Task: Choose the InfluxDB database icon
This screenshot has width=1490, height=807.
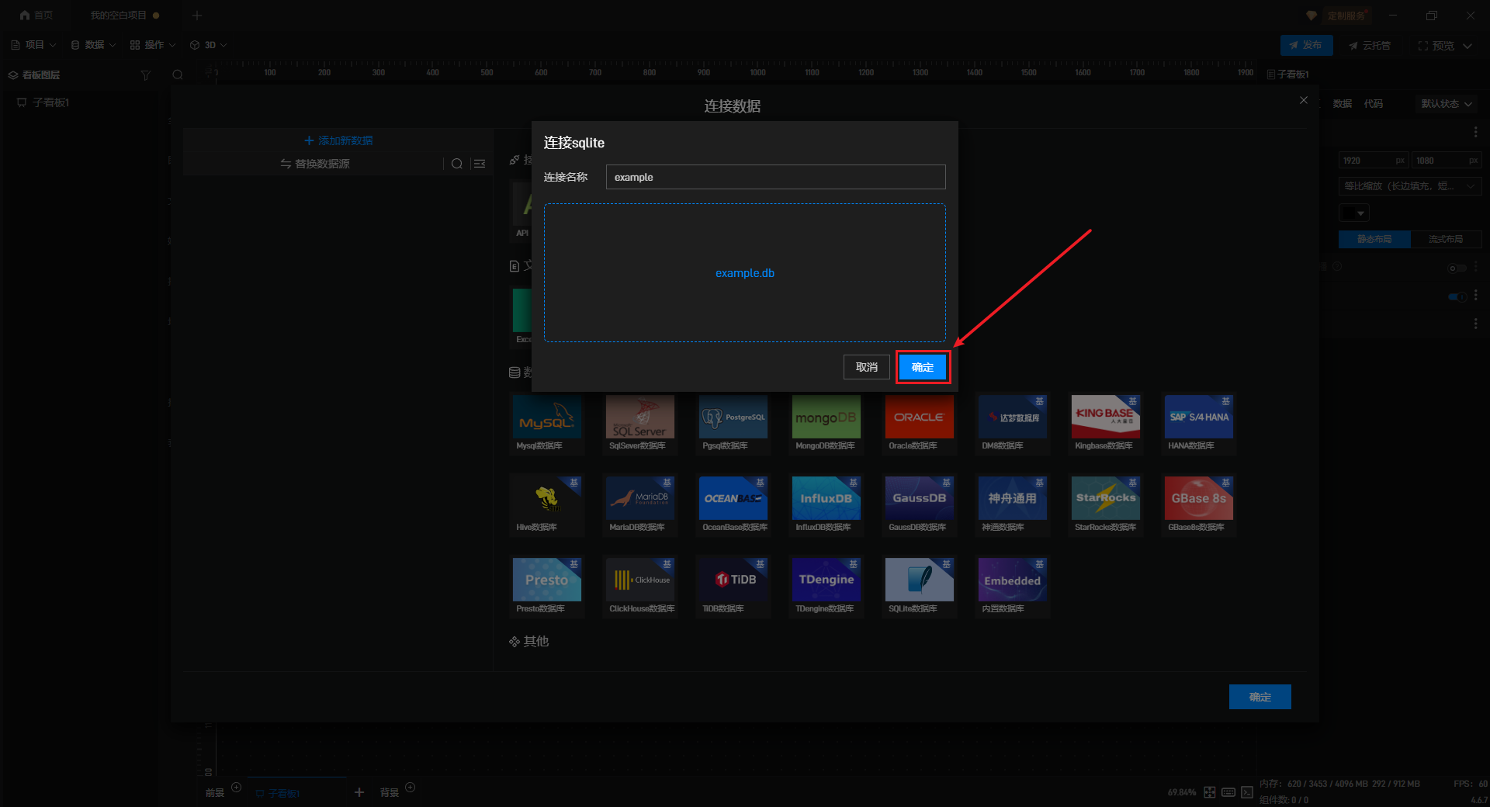Action: click(826, 498)
